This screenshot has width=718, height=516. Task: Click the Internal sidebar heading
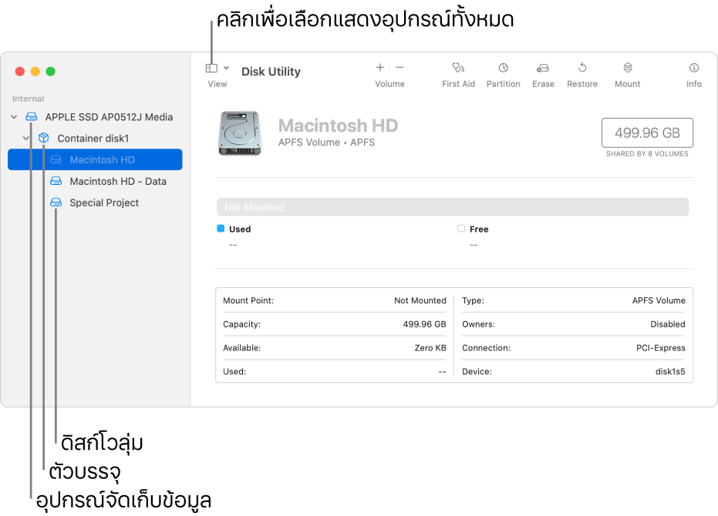pyautogui.click(x=29, y=99)
